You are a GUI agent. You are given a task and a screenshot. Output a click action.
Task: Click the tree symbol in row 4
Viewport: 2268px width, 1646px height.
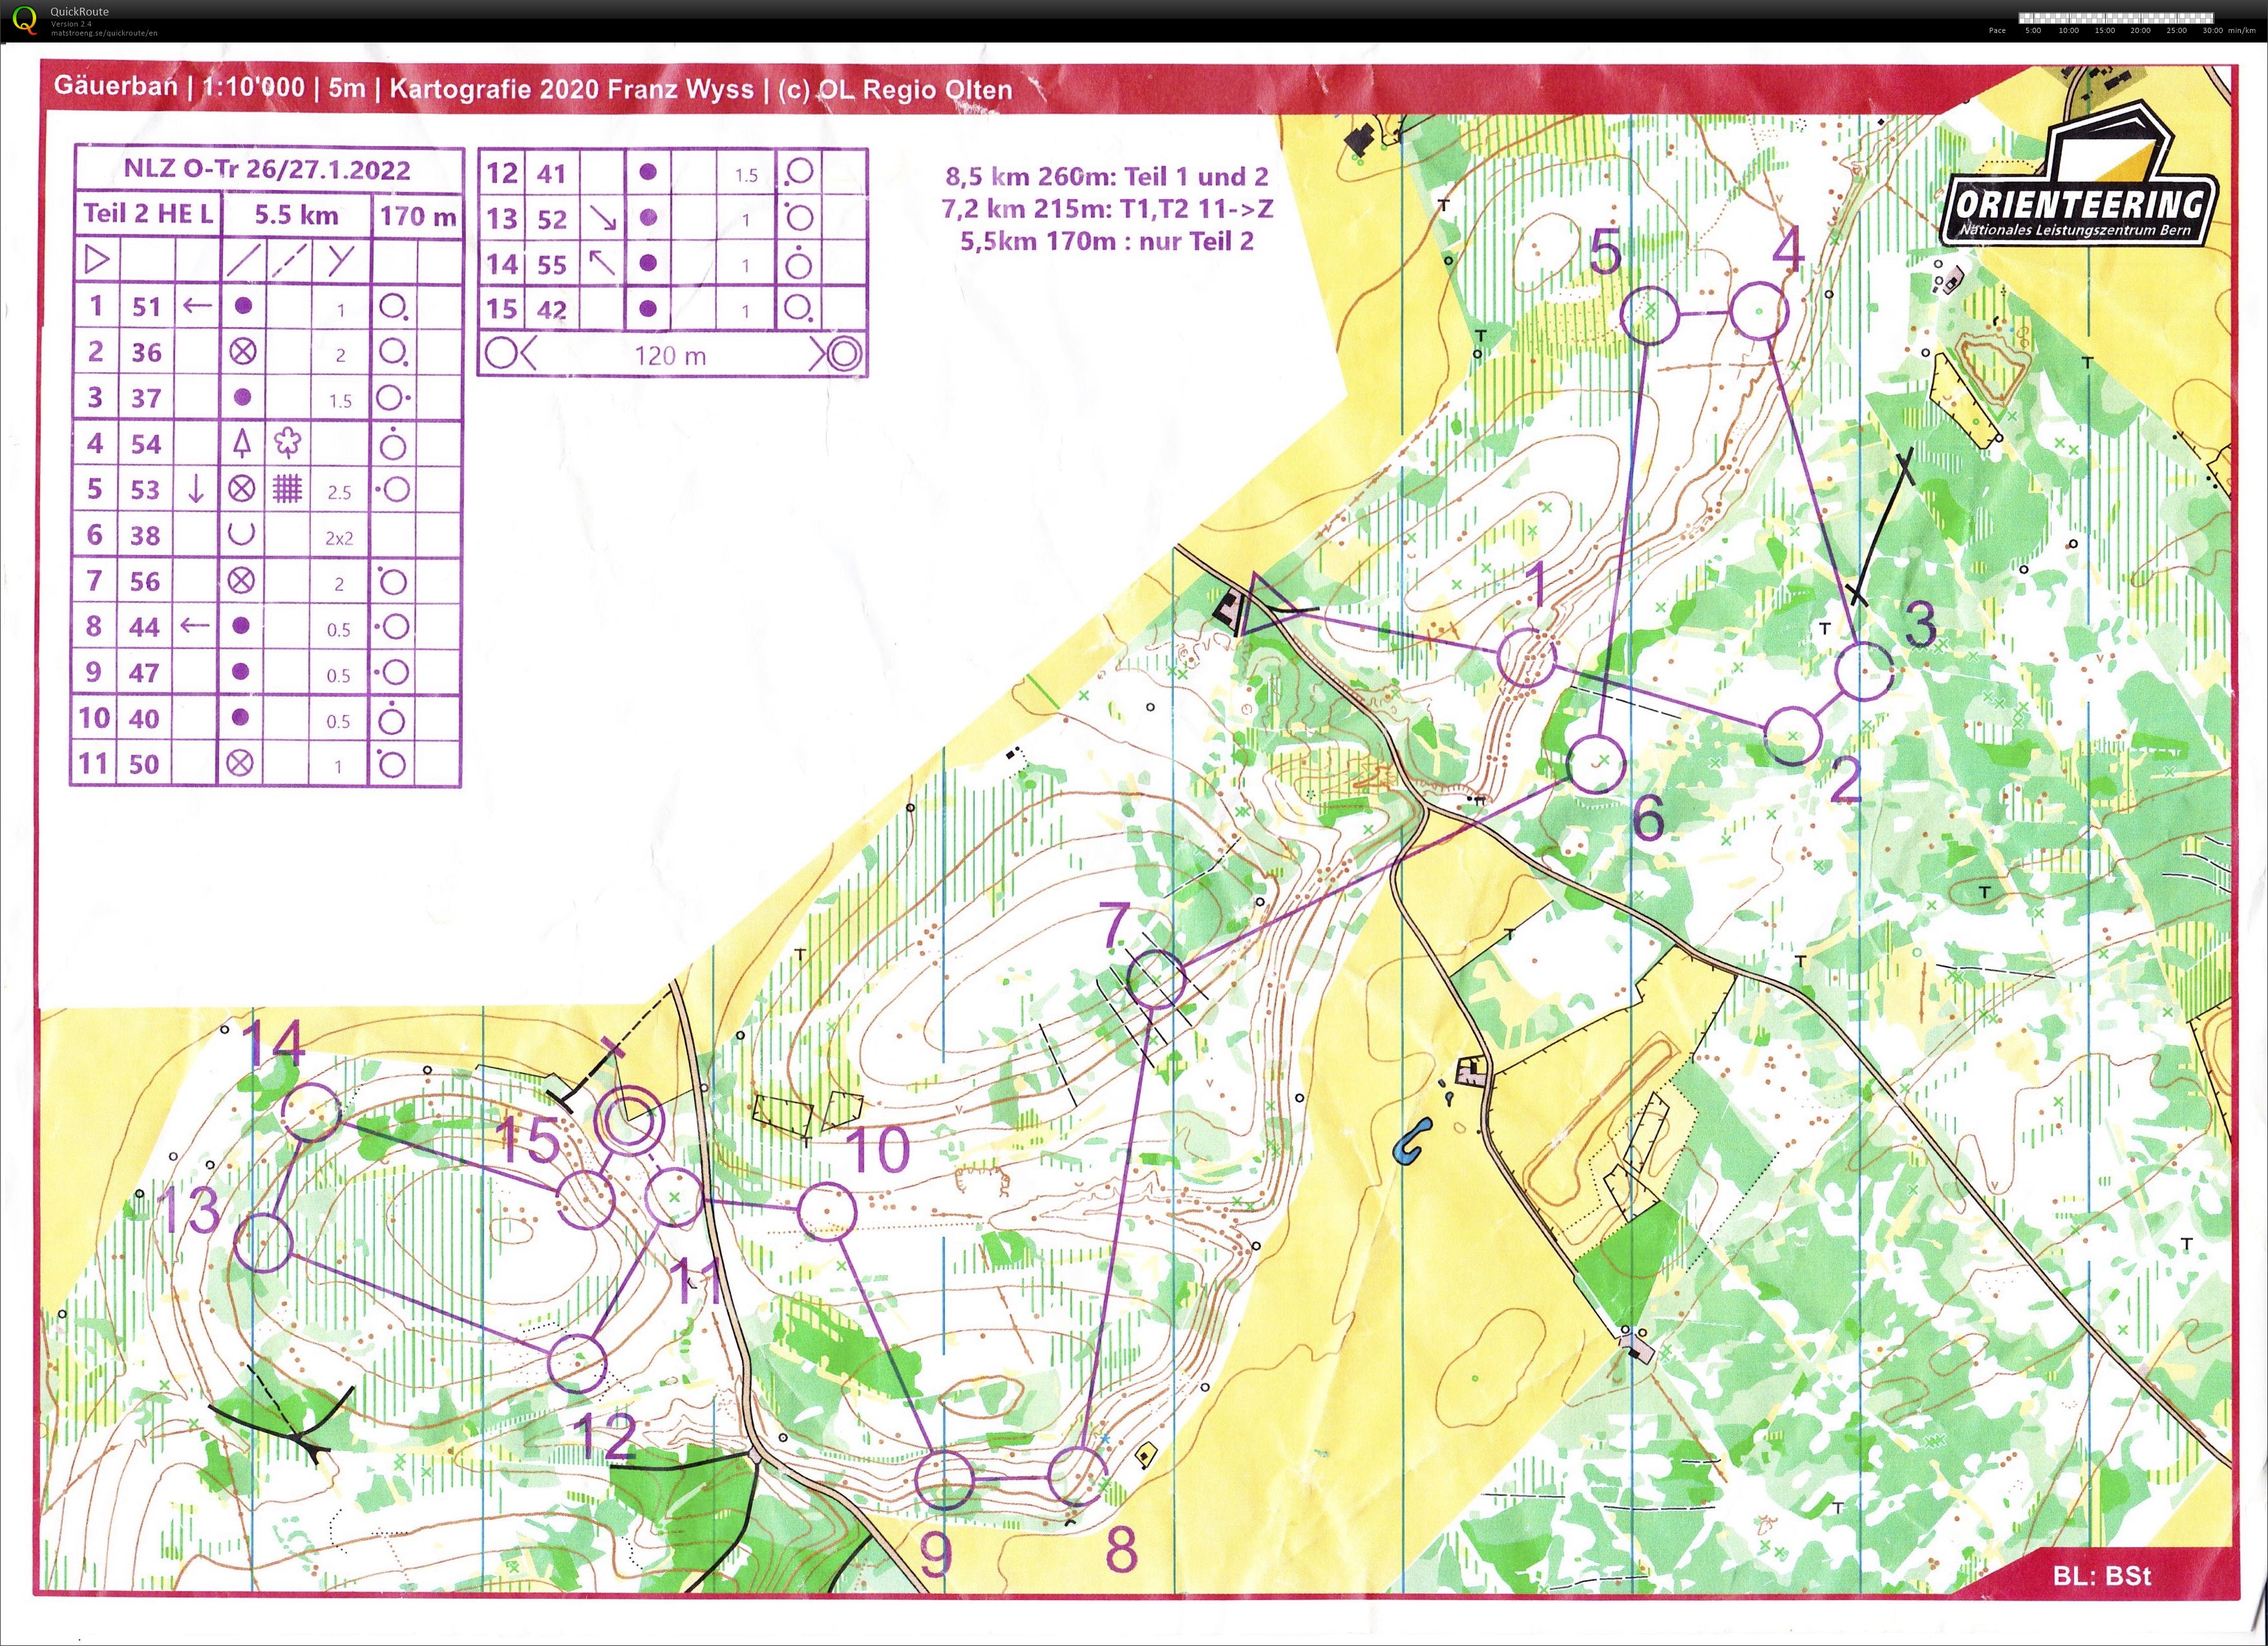(241, 442)
